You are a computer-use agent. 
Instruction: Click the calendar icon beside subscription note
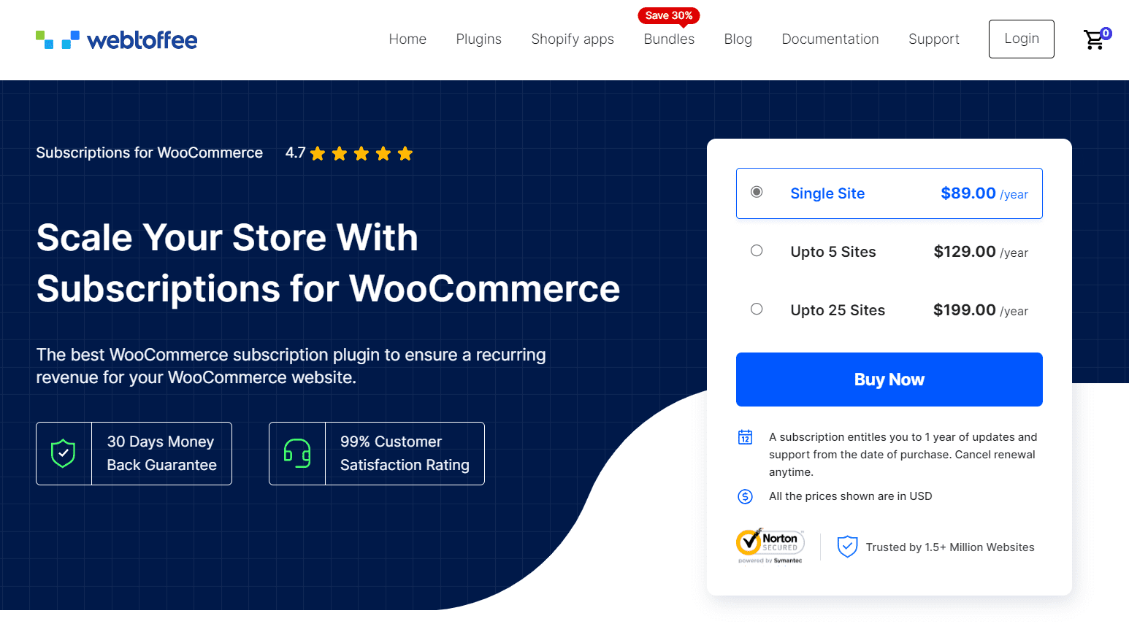pyautogui.click(x=745, y=437)
